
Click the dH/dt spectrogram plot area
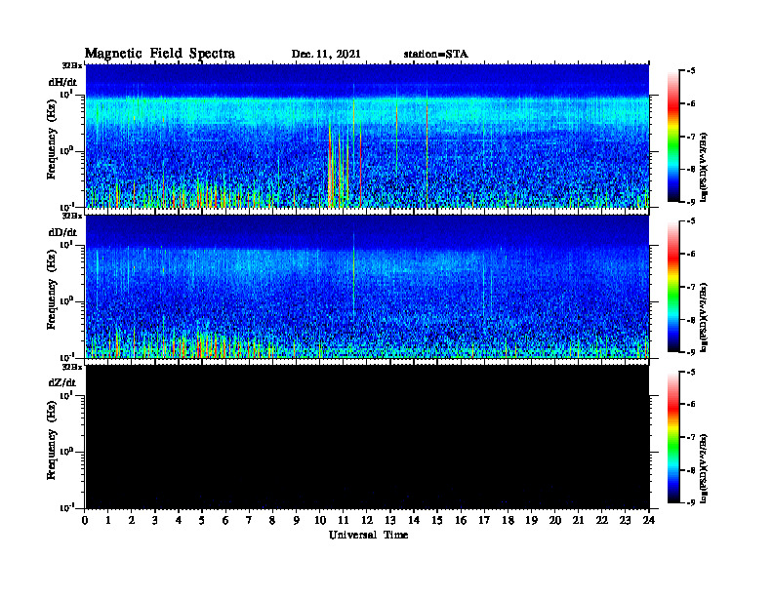(367, 136)
